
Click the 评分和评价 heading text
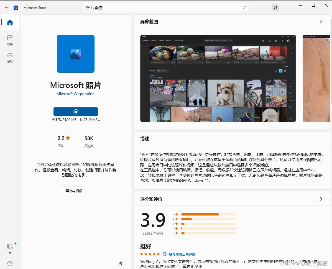(x=151, y=199)
